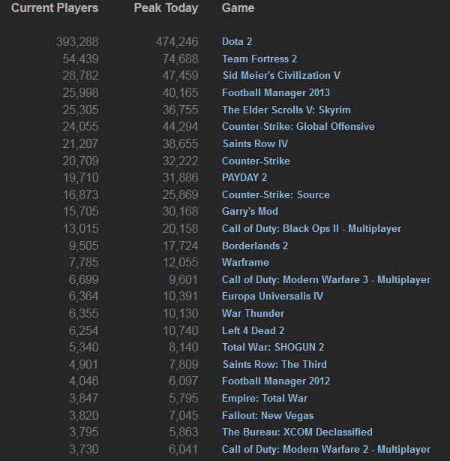Open Sid Meier's Civilization V page
This screenshot has width=450, height=461.
[281, 75]
